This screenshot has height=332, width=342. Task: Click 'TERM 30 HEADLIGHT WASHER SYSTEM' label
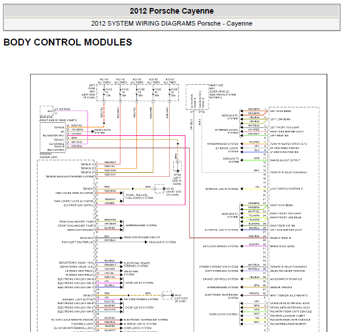(69, 177)
